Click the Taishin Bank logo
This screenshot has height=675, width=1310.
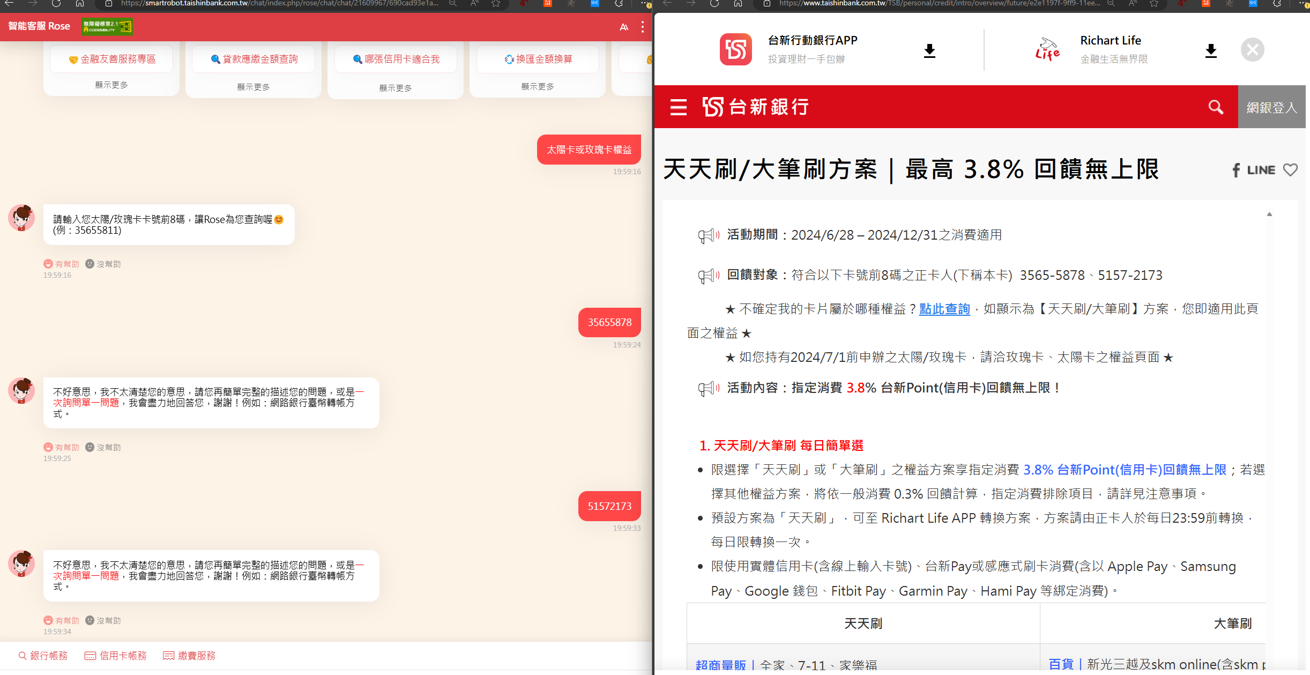(755, 107)
